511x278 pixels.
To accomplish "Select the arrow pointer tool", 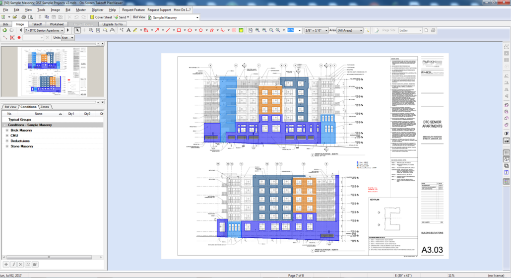I will click(x=77, y=30).
